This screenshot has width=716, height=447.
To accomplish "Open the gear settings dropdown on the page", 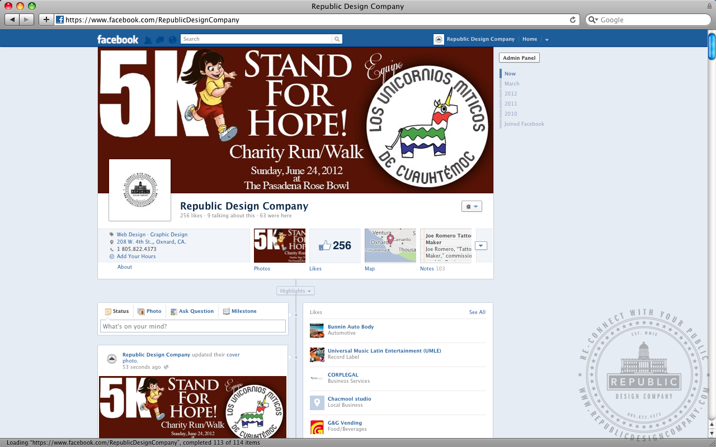I will coord(472,207).
